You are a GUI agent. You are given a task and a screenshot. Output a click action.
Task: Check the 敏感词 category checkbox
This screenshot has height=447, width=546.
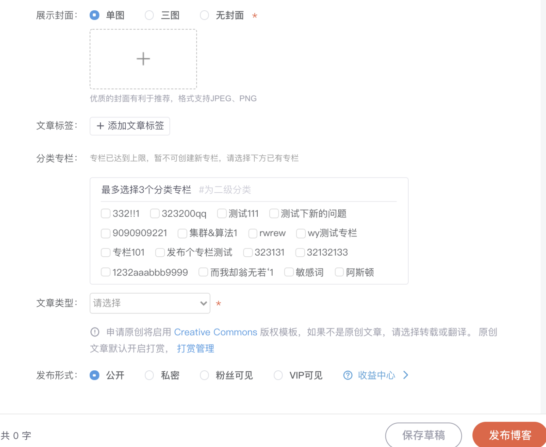[x=289, y=272]
